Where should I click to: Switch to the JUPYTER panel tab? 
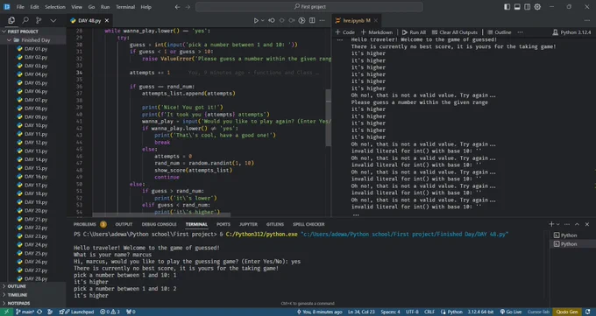pyautogui.click(x=248, y=224)
